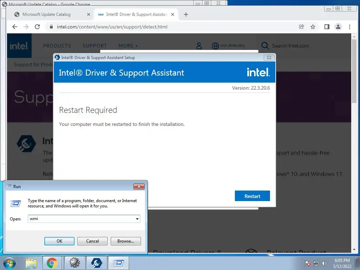The height and width of the screenshot is (270, 360).
Task: Open SUPPORT menu on Intel site
Action: (x=95, y=46)
